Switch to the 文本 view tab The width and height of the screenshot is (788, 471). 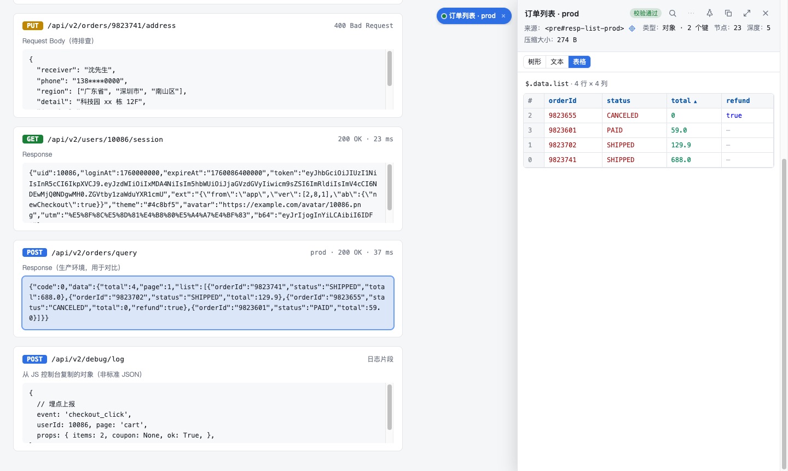(557, 62)
